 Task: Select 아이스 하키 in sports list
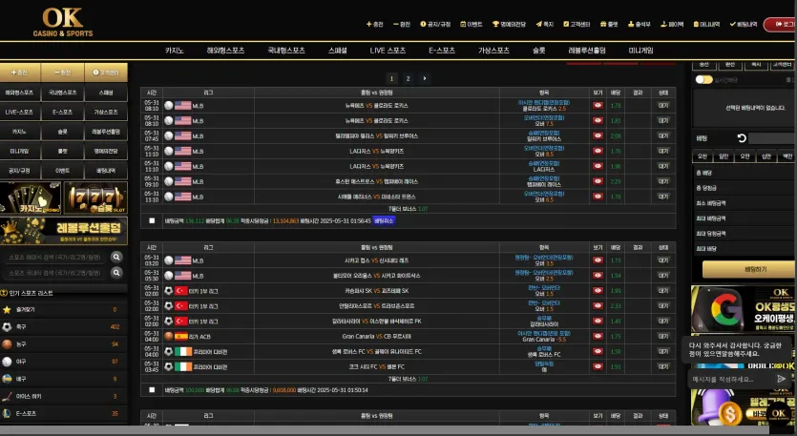(x=64, y=396)
